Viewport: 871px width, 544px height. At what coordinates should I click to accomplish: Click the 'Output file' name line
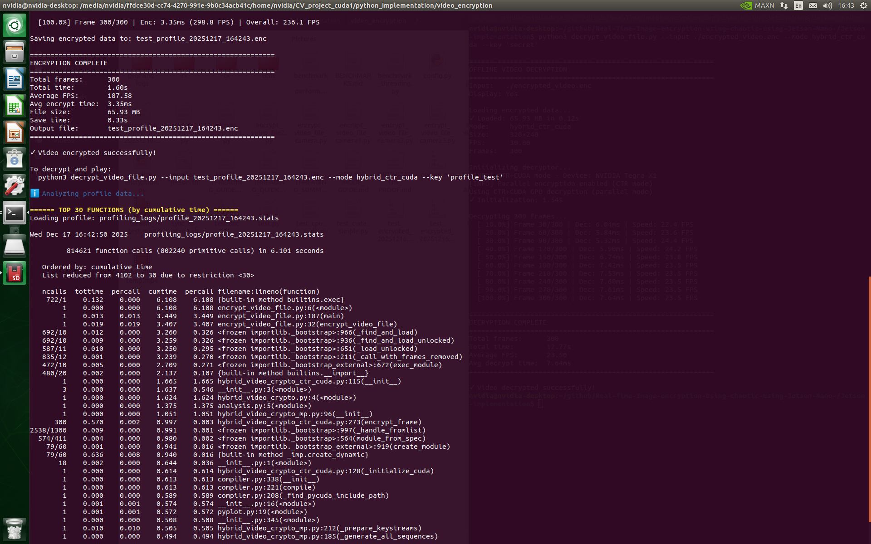pos(134,128)
